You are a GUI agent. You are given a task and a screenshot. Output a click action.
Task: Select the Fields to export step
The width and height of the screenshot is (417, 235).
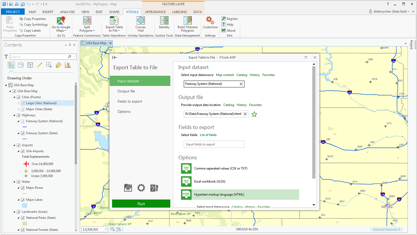(140, 101)
